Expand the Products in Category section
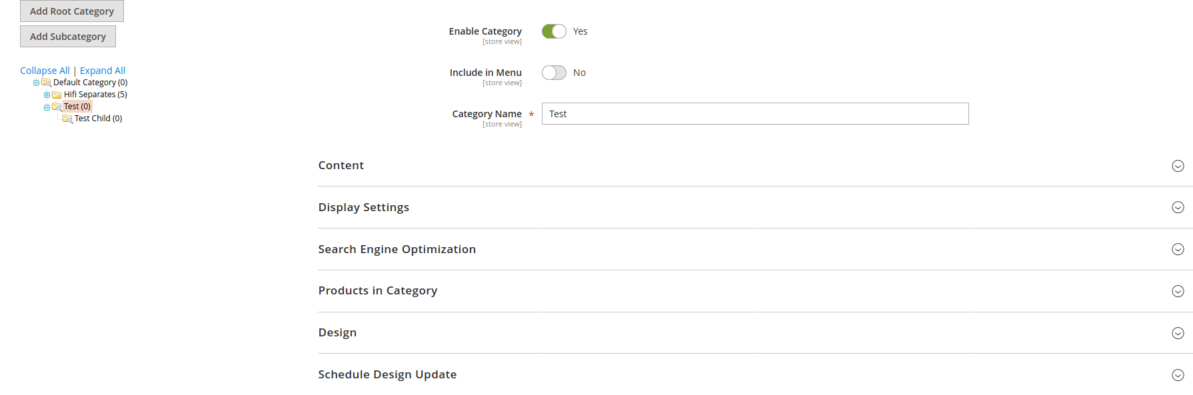1193x395 pixels. coord(1178,291)
